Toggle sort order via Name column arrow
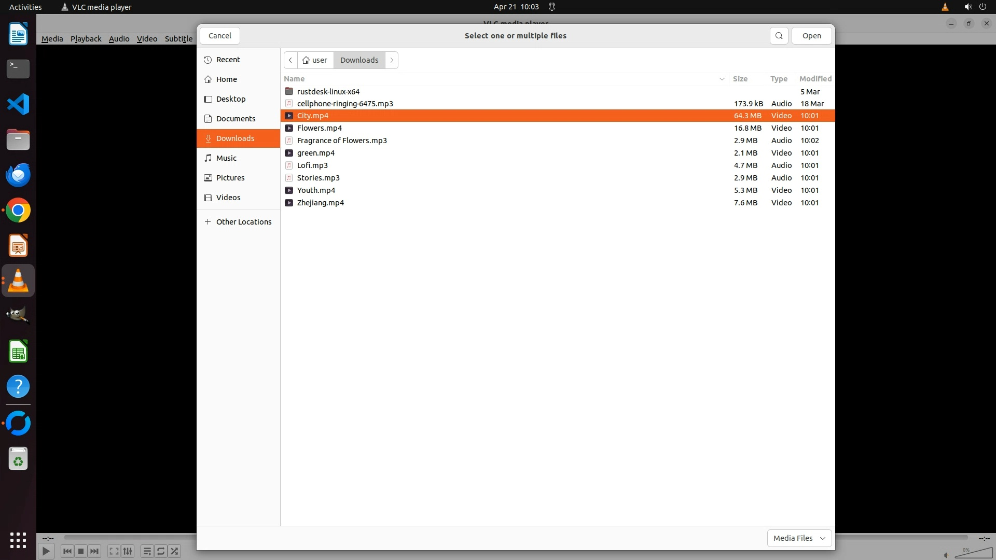This screenshot has width=996, height=560. pos(722,79)
